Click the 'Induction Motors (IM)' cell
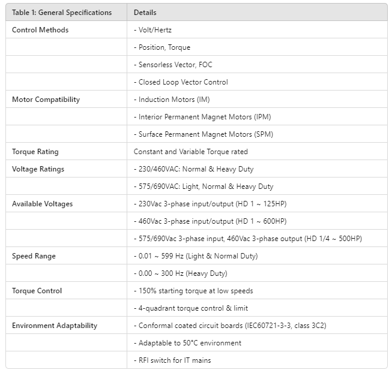 click(x=172, y=100)
